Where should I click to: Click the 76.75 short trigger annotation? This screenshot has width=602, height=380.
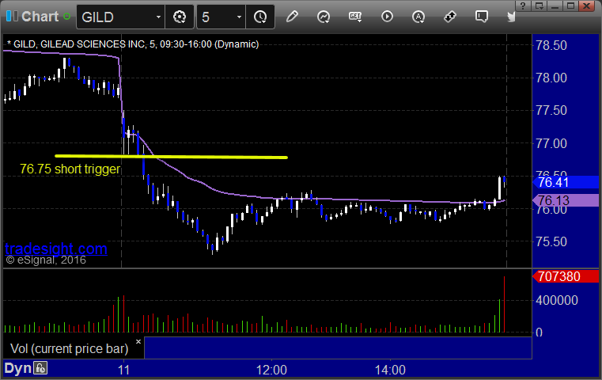point(70,169)
